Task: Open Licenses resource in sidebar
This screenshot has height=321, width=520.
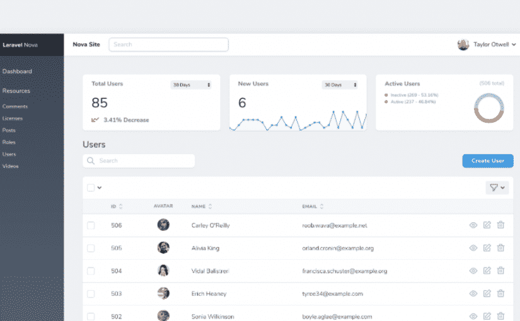Action: (13, 118)
